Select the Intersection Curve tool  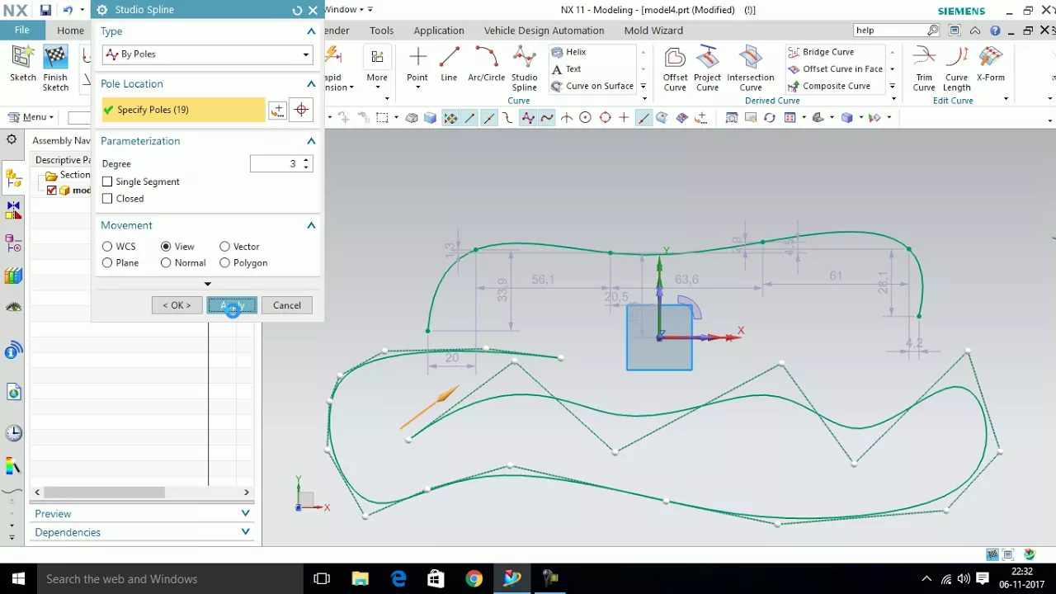point(750,68)
